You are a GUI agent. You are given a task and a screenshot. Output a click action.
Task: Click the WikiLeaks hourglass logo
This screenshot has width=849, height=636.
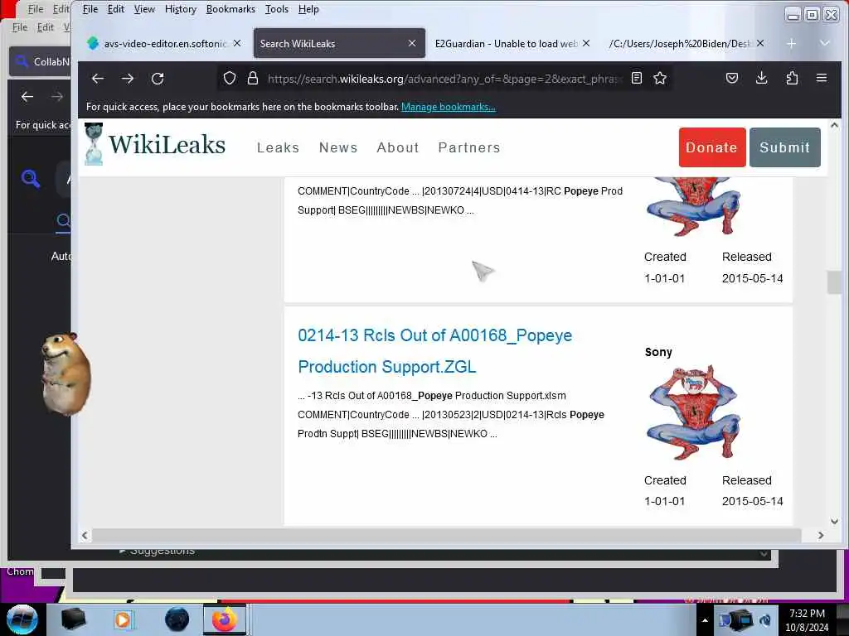[94, 144]
